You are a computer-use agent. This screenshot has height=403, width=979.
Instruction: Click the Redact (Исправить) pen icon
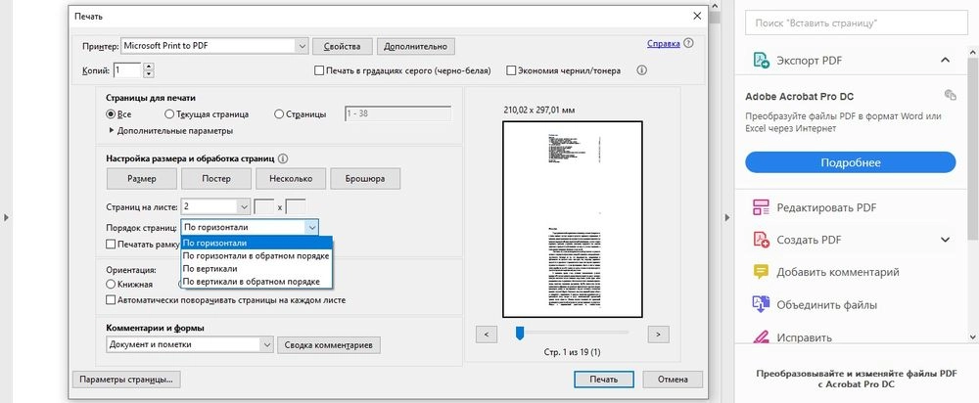[761, 336]
